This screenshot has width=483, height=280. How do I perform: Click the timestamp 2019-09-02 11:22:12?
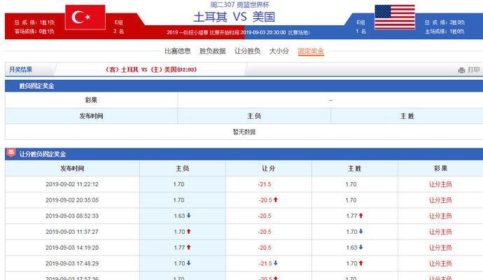72,184
